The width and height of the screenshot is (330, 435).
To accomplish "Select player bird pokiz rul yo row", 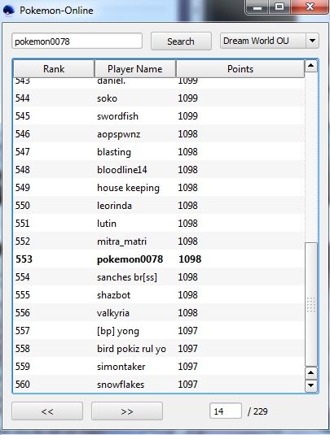I will 159,349.
